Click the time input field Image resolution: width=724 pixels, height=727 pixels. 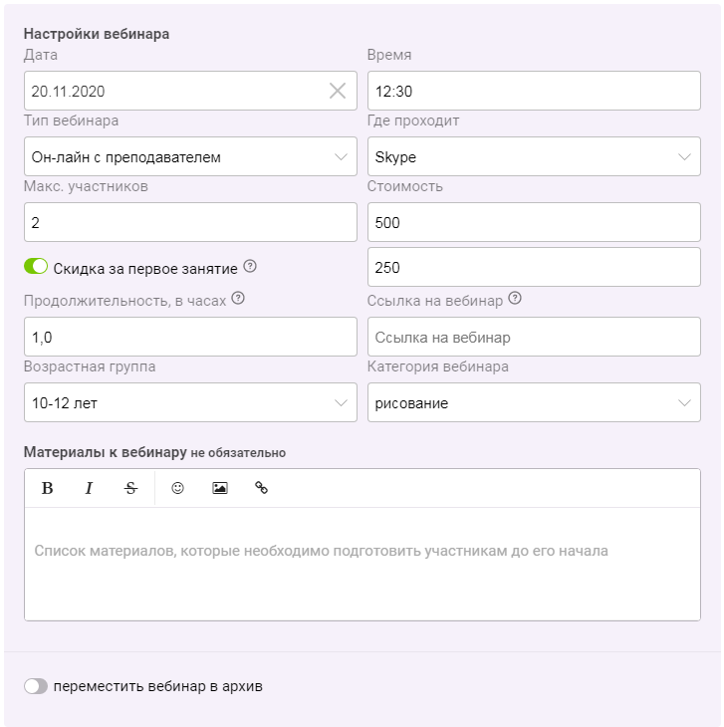pyautogui.click(x=534, y=91)
